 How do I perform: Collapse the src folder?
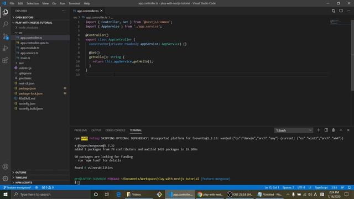[40, 33]
